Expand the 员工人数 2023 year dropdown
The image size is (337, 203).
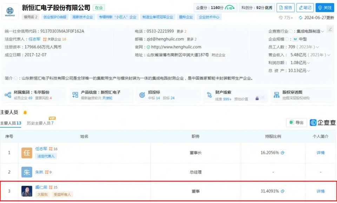click(318, 47)
